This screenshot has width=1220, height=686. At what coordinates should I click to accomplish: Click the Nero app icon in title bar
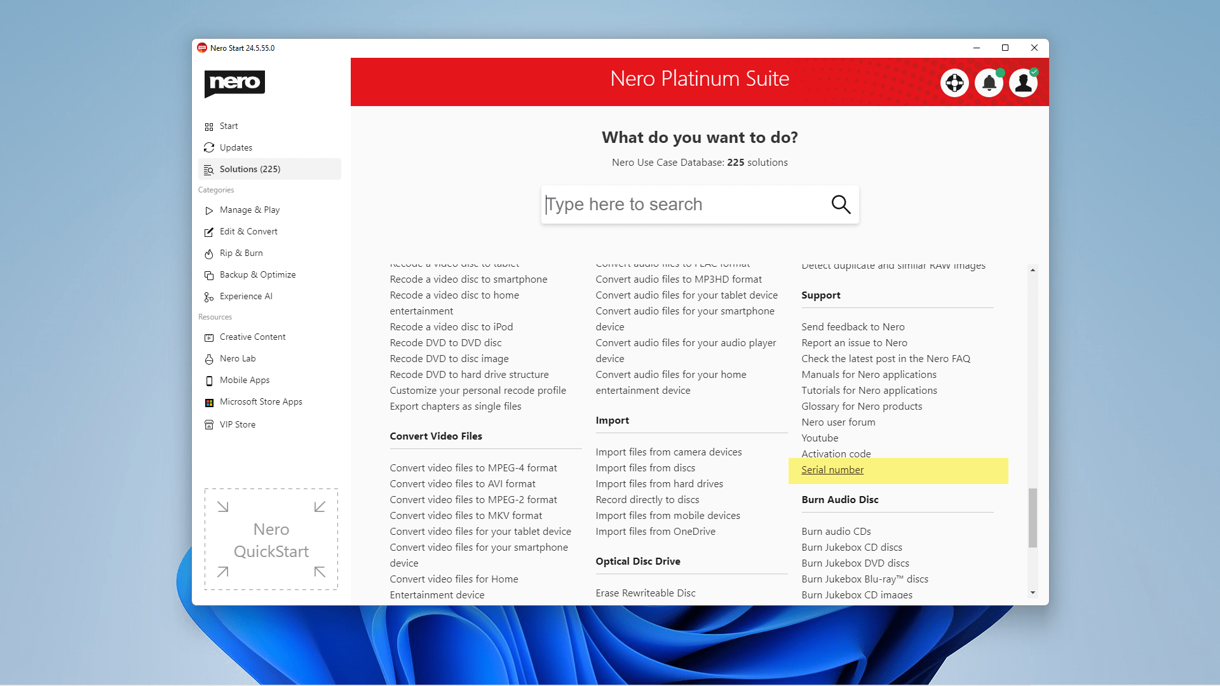pyautogui.click(x=202, y=48)
